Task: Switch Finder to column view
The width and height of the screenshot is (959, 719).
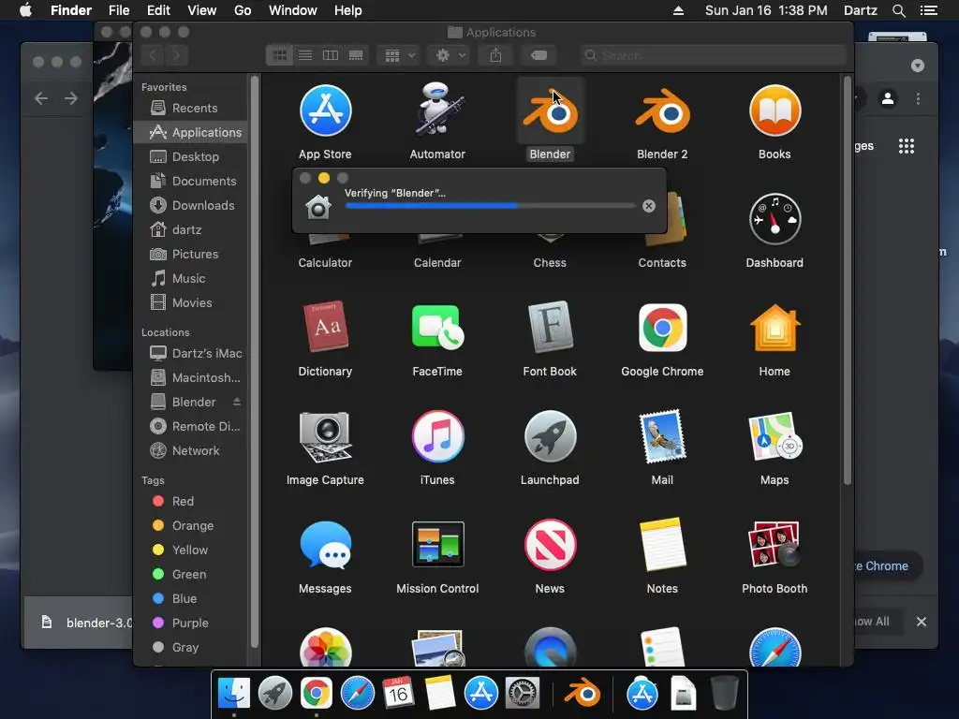Action: (331, 55)
